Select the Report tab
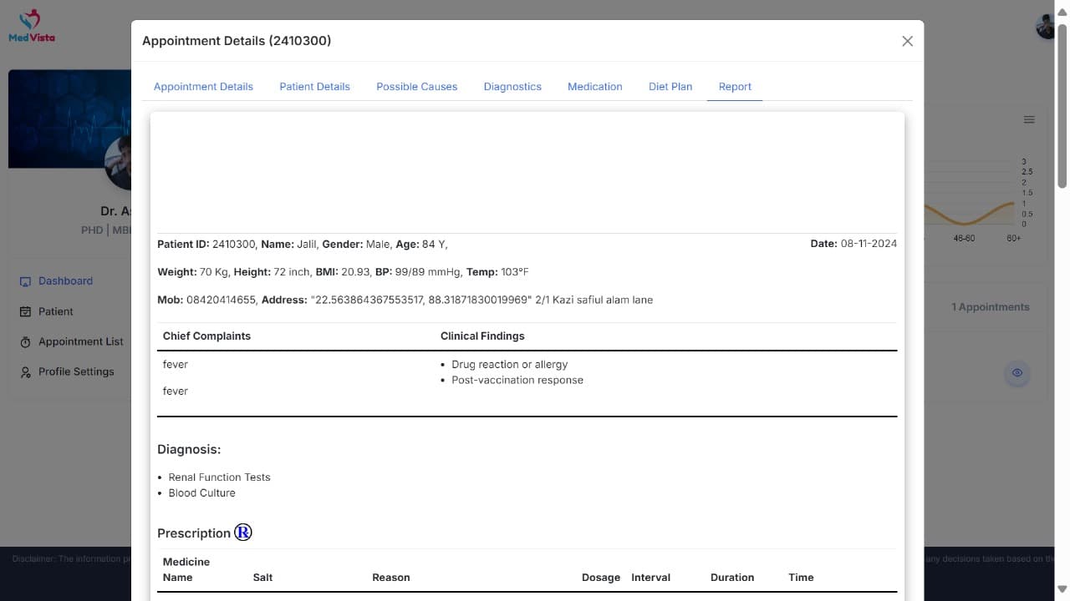 pyautogui.click(x=735, y=87)
